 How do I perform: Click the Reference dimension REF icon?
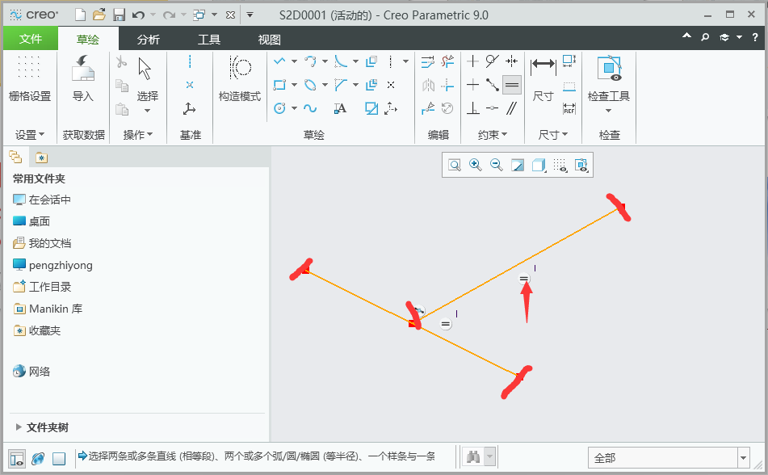(569, 108)
